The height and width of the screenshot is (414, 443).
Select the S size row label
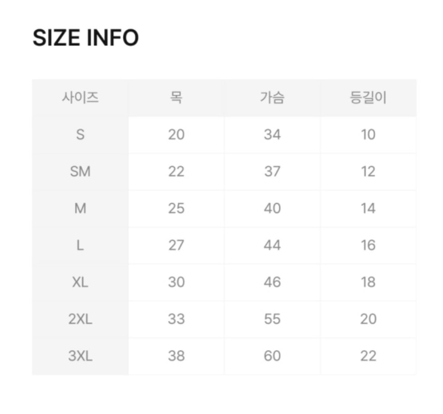pyautogui.click(x=80, y=135)
